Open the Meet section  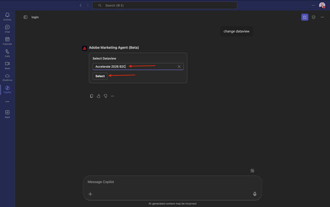coord(7,65)
